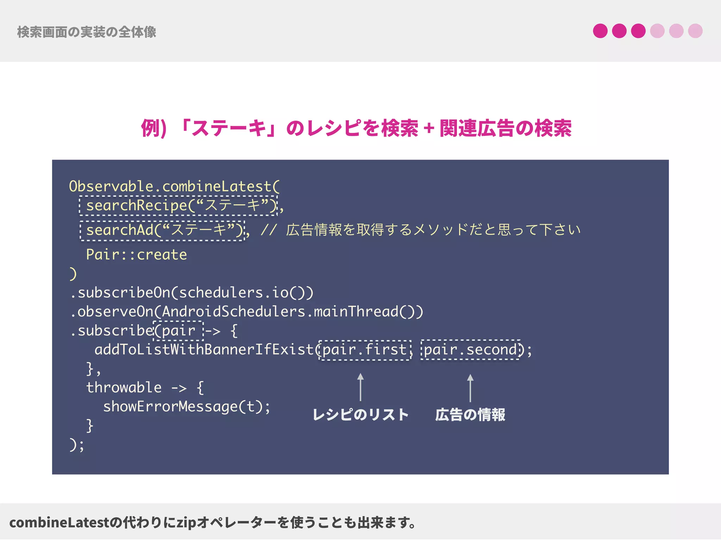Viewport: 721px width, 540px height.
Task: Click 'throwable -> {' line
Action: [x=145, y=388]
